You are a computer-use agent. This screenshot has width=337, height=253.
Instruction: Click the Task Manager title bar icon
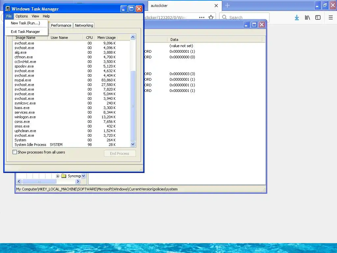click(x=8, y=9)
